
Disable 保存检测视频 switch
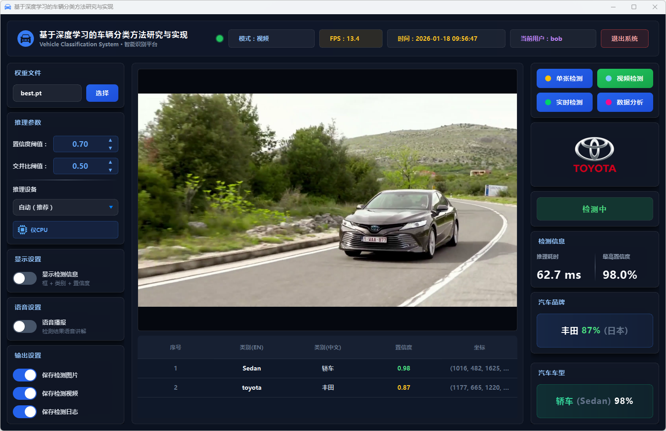[x=25, y=393]
